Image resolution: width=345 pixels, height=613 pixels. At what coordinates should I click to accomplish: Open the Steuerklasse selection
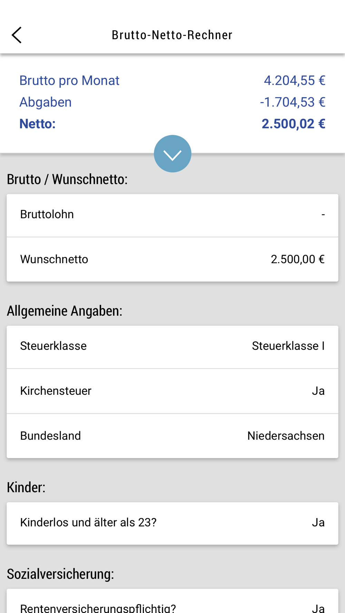(172, 347)
